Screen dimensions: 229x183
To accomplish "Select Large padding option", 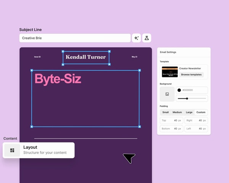I will pyautogui.click(x=189, y=112).
